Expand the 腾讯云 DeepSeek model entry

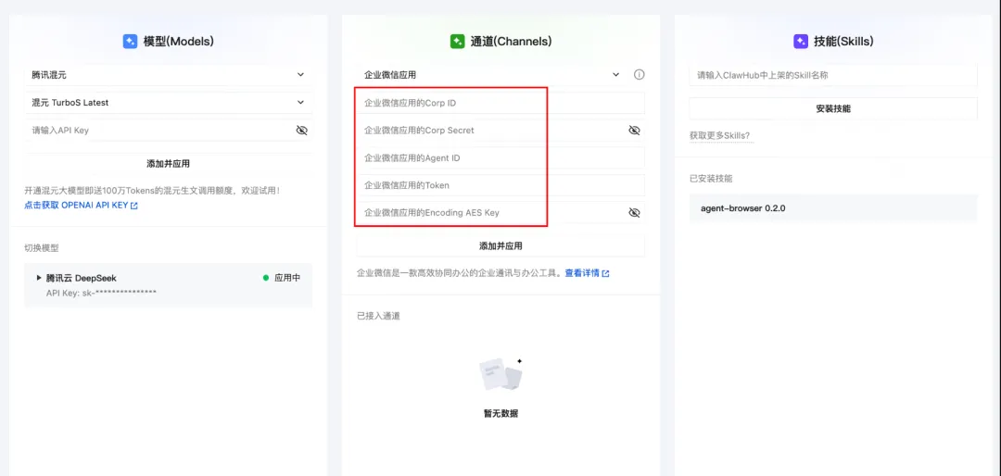click(40, 278)
